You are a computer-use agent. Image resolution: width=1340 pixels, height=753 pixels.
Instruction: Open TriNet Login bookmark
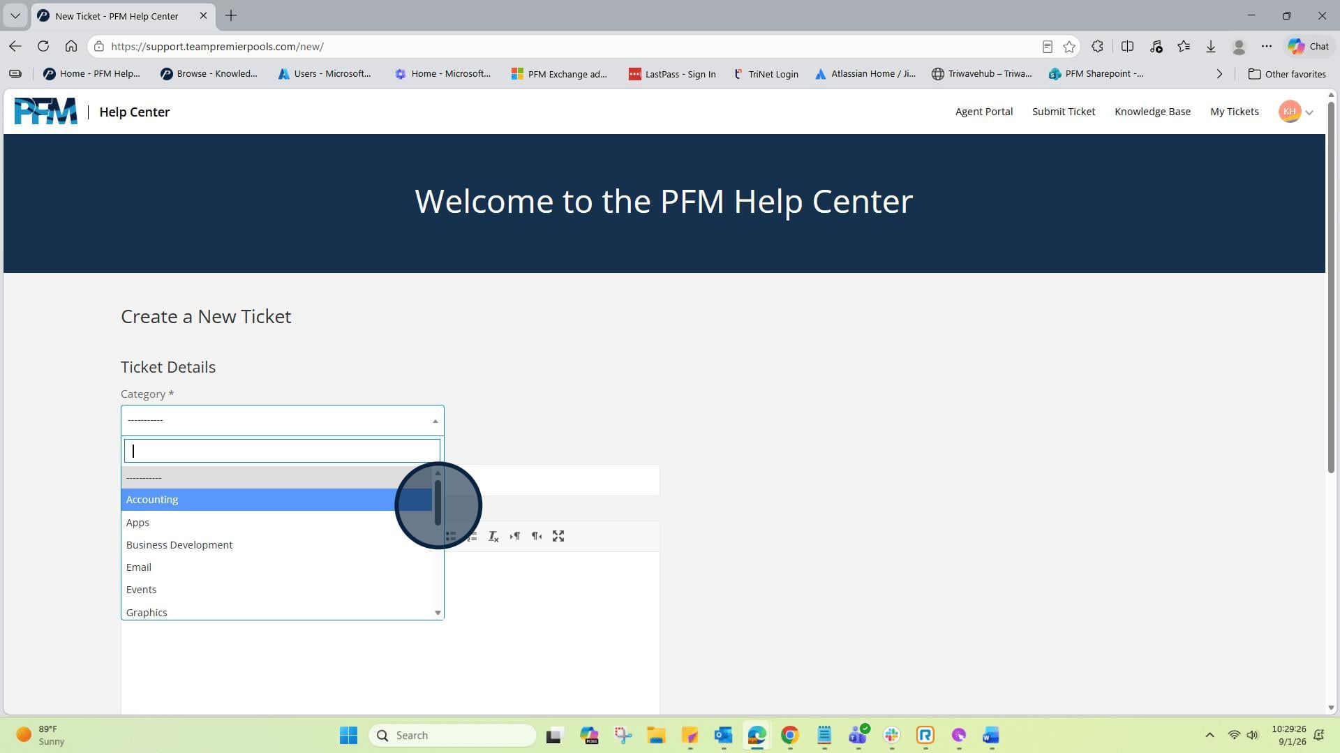point(766,74)
